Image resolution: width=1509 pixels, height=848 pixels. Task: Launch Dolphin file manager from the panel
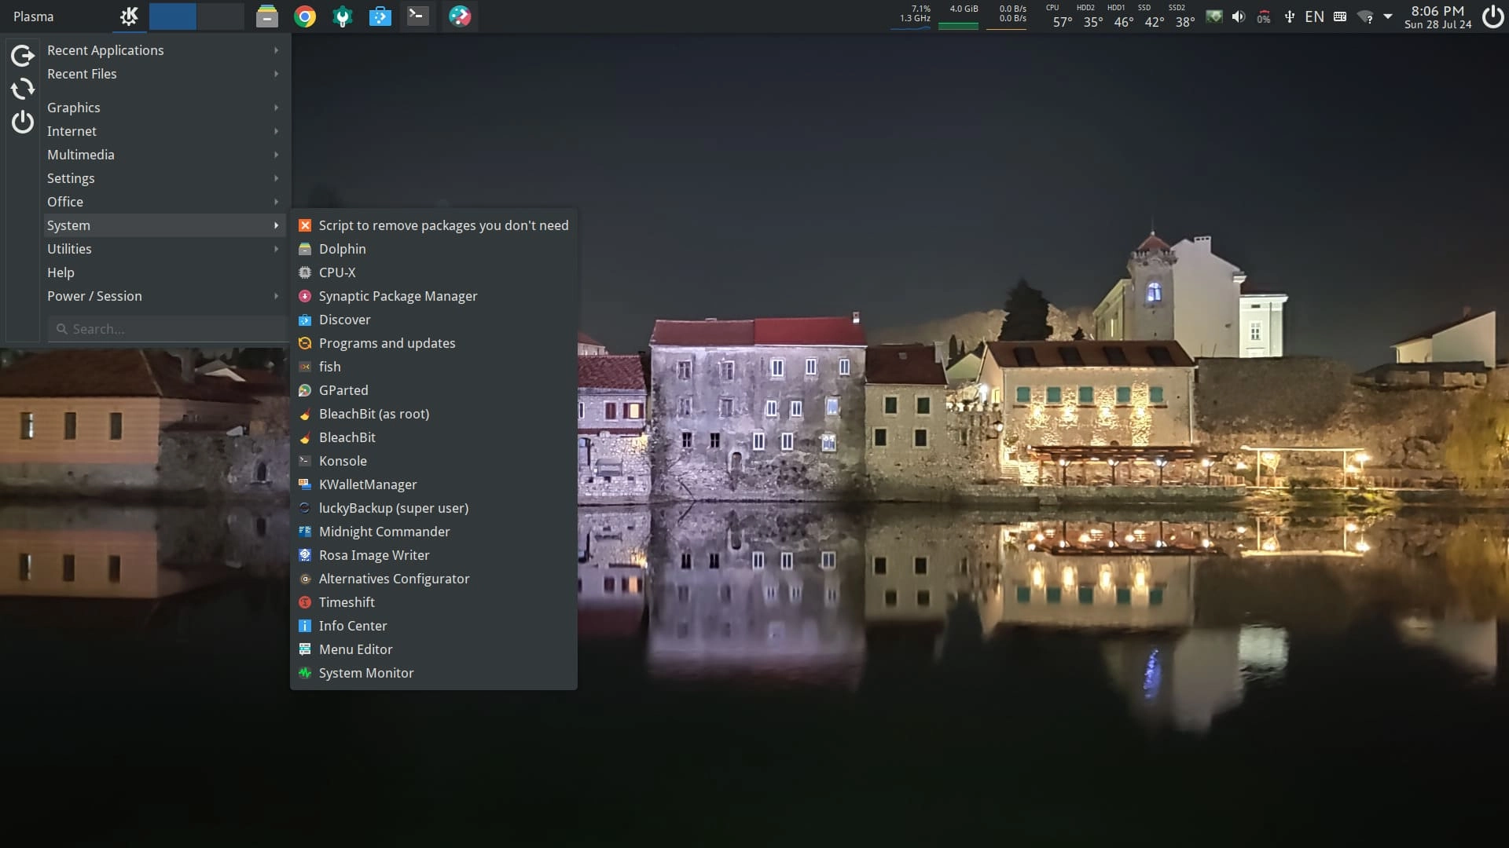pos(267,16)
